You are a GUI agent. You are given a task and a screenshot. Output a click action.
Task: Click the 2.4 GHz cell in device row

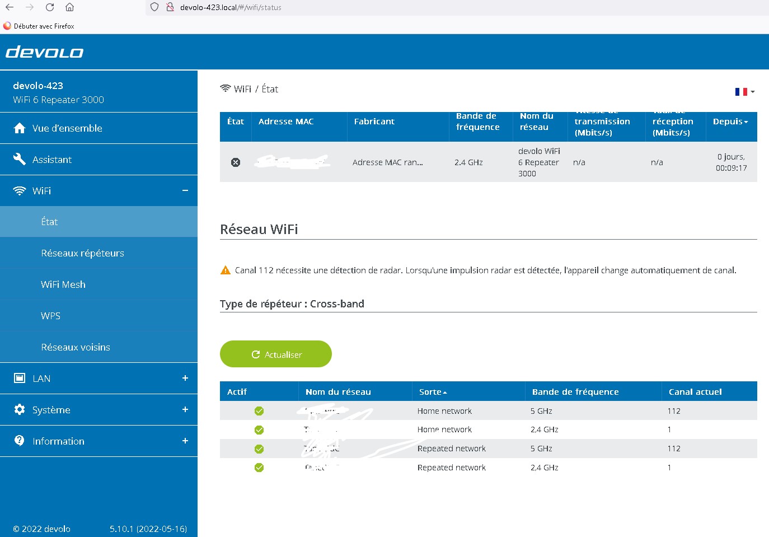(x=468, y=162)
